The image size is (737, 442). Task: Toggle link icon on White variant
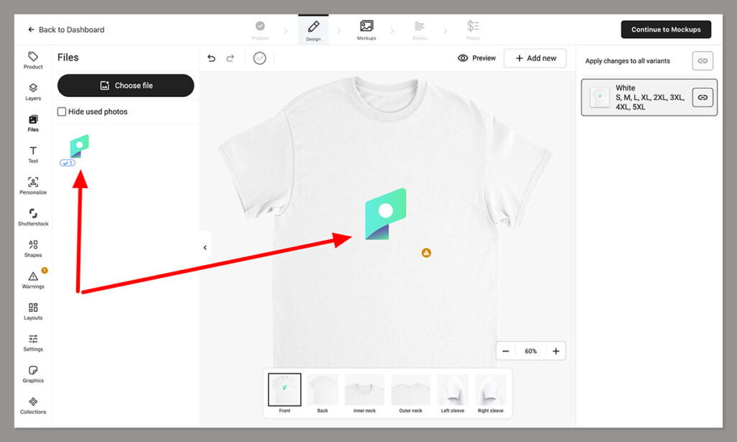(x=702, y=97)
